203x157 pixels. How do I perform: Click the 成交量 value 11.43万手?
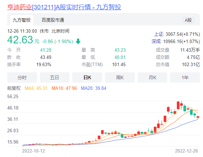point(190,50)
